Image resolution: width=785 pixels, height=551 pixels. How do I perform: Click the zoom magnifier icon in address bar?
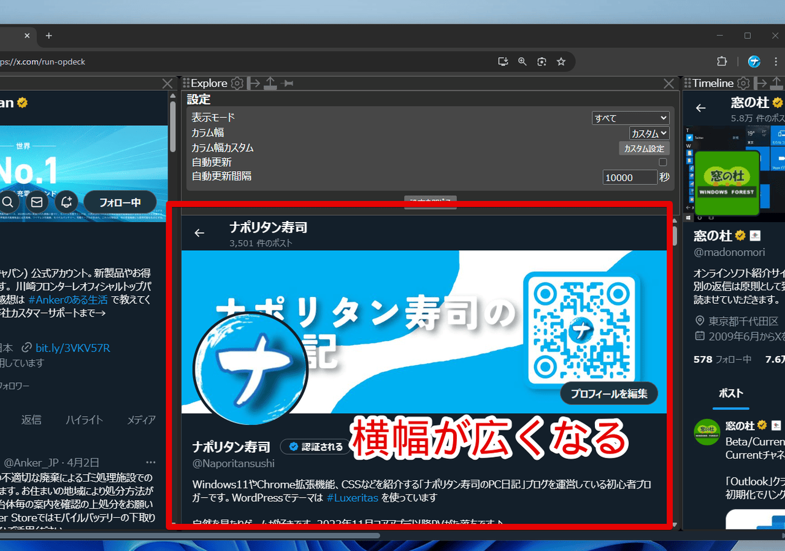coord(523,61)
